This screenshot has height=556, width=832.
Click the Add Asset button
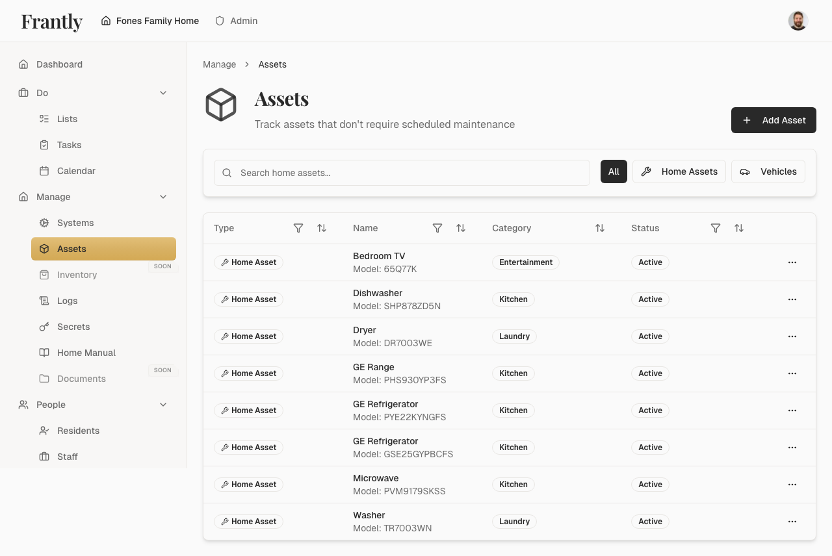pos(773,120)
